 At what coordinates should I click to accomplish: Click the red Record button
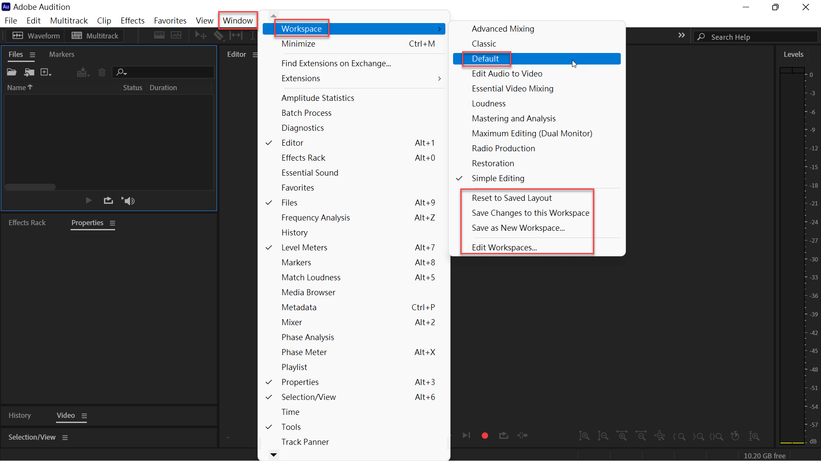[x=485, y=435]
